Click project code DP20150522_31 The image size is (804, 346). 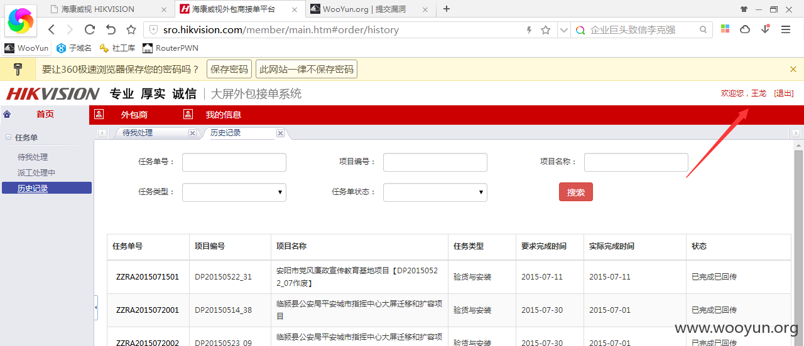click(223, 277)
